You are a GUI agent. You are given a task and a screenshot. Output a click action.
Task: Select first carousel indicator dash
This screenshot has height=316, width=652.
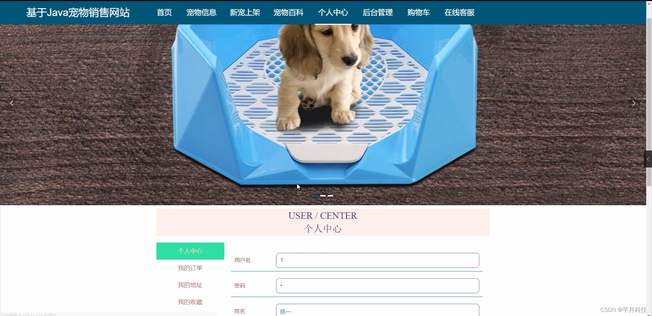pos(315,196)
